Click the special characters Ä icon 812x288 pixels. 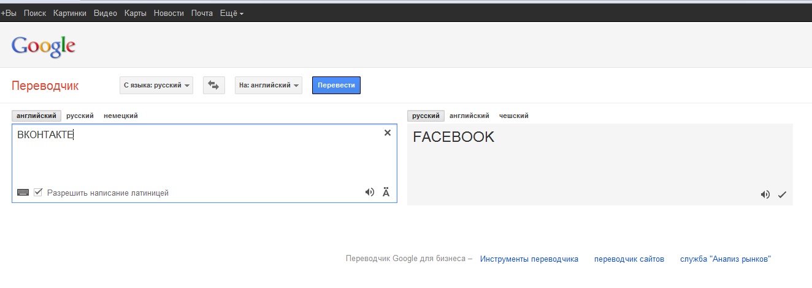[x=386, y=192]
